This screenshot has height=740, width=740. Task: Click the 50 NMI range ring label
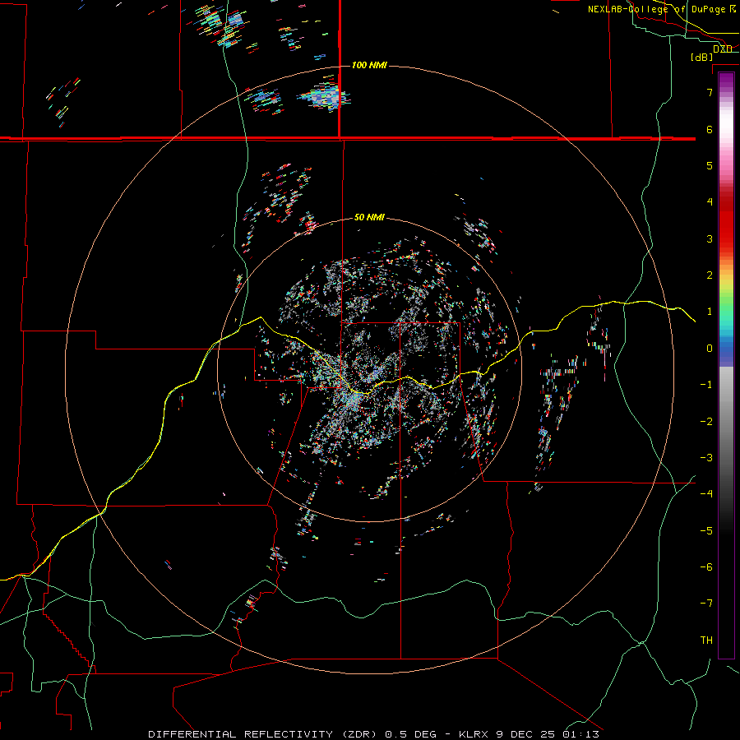coord(369,217)
